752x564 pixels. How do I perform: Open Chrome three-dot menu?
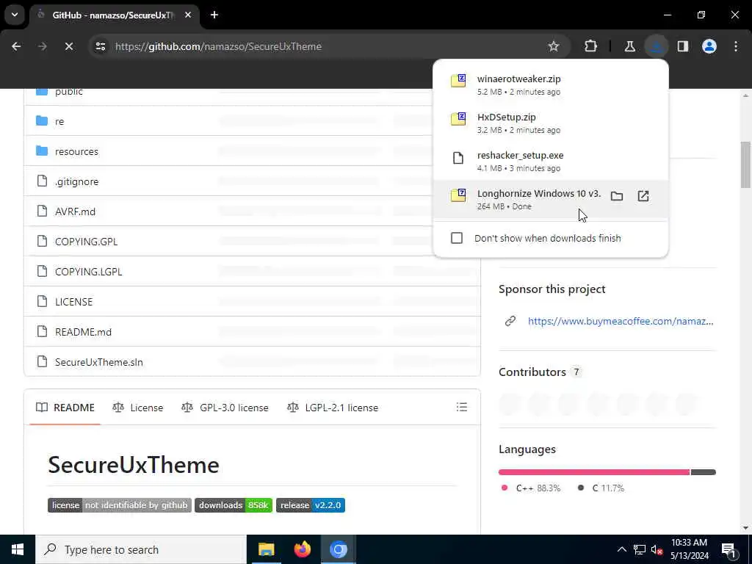click(736, 46)
